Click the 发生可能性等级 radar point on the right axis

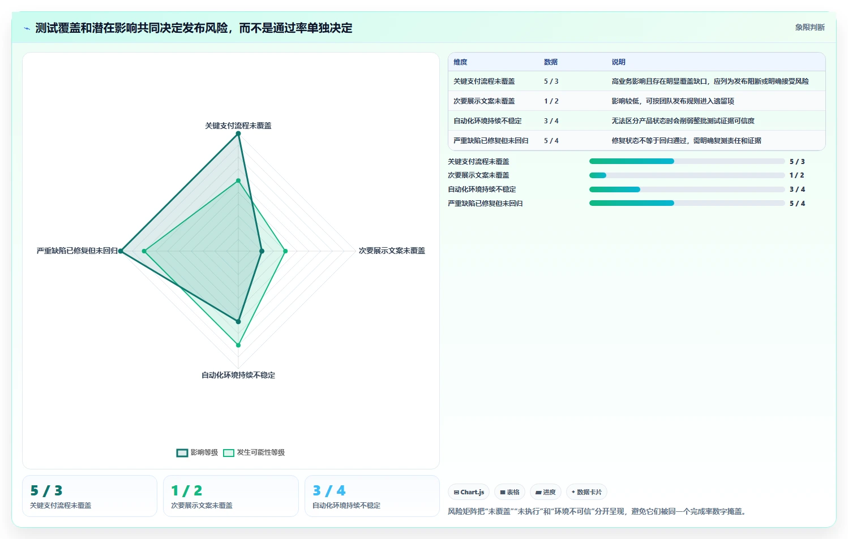285,251
